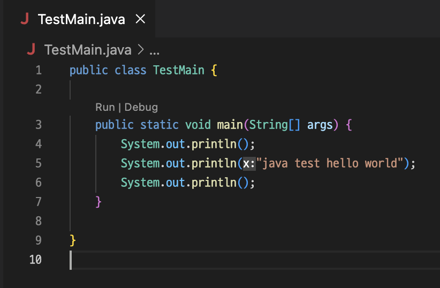Screen dimensions: 440x288
Task: Open the breadcrumb ellipsis symbol list
Action: pos(154,52)
